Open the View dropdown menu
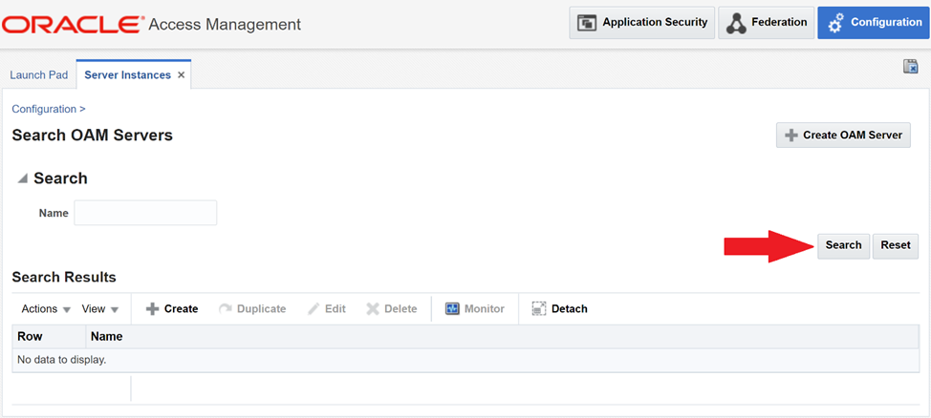The image size is (931, 418). [x=99, y=309]
